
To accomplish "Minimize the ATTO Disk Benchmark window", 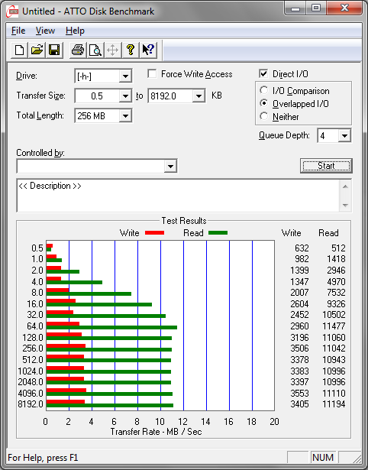I will tap(295, 8).
